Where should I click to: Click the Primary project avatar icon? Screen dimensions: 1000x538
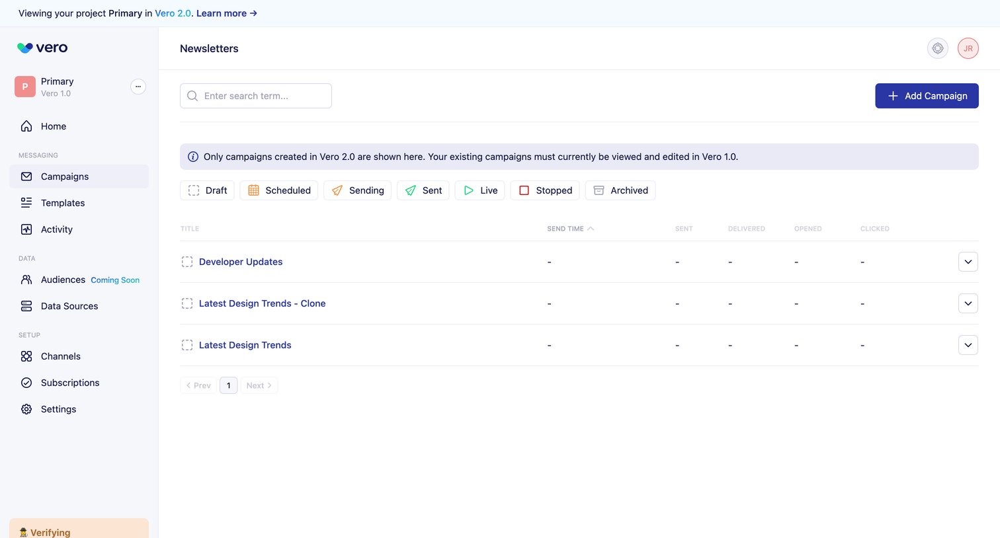25,87
